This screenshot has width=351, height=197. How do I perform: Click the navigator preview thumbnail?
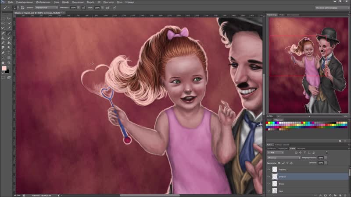(308, 65)
